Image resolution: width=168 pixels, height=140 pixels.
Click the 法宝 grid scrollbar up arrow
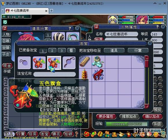point(147,58)
